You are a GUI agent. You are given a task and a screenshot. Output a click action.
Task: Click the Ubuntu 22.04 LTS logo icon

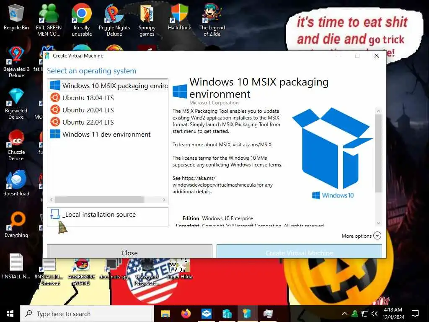pyautogui.click(x=55, y=122)
